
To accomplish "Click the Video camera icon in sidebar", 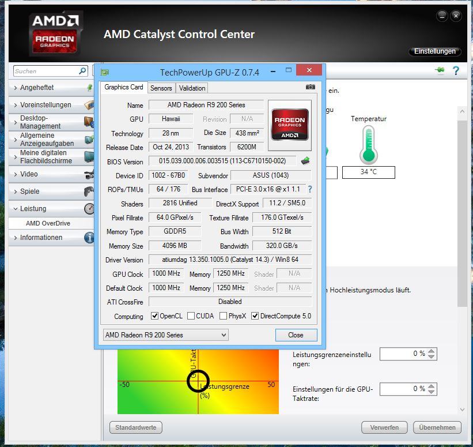I will [89, 174].
